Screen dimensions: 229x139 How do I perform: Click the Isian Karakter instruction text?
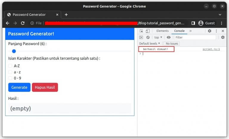click(x=54, y=58)
